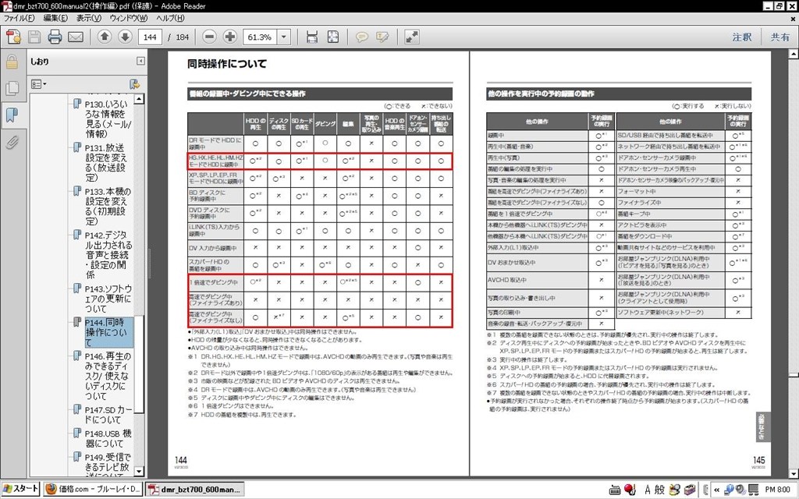Viewport: 799px width, 499px height.
Task: Click bookmarks panel scroll up arrow
Action: tap(139, 99)
